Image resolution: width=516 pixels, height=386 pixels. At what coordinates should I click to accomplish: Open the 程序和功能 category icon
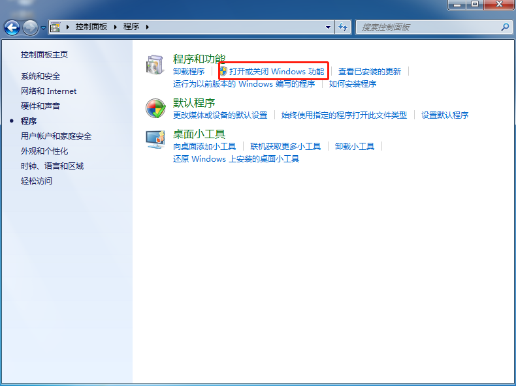point(155,65)
